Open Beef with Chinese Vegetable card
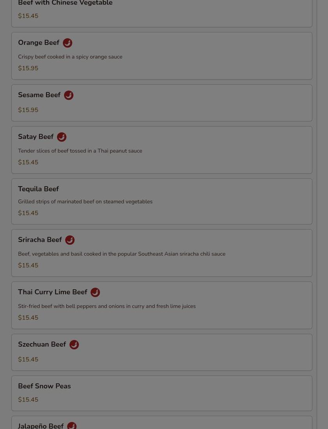 pos(162,12)
